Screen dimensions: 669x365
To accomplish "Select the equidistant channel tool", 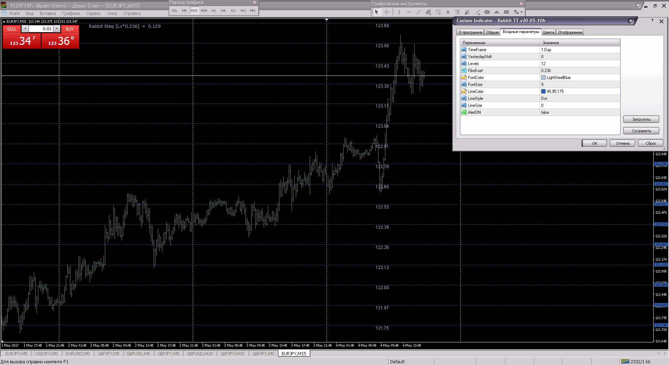I will tap(429, 12).
